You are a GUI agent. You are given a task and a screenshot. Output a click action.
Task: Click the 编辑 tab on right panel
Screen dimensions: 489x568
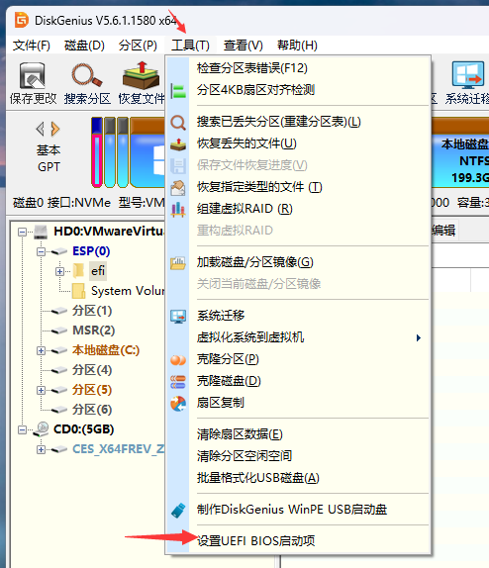pyautogui.click(x=443, y=231)
